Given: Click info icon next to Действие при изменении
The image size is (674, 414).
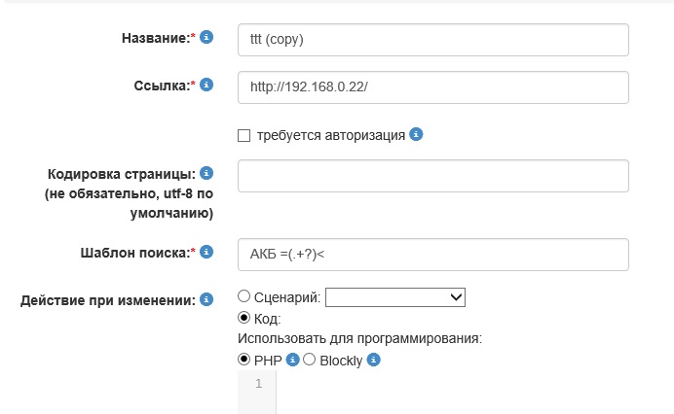Looking at the screenshot, I should tap(206, 299).
